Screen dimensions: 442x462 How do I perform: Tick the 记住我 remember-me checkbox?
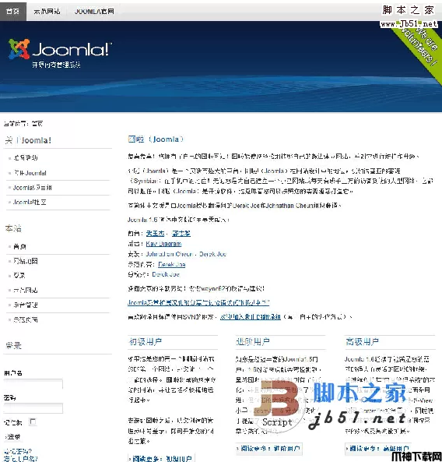coord(33,422)
